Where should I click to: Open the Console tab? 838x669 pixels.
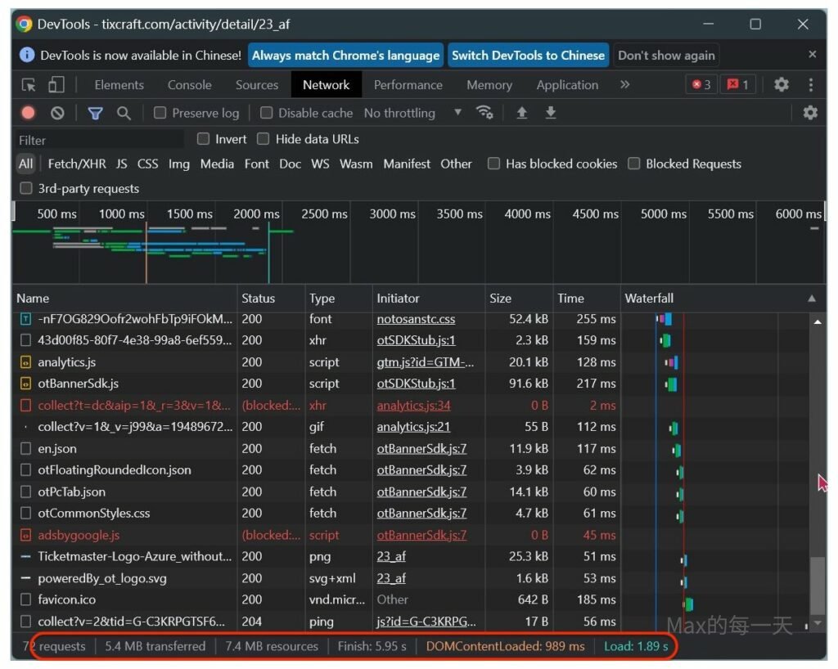(190, 85)
